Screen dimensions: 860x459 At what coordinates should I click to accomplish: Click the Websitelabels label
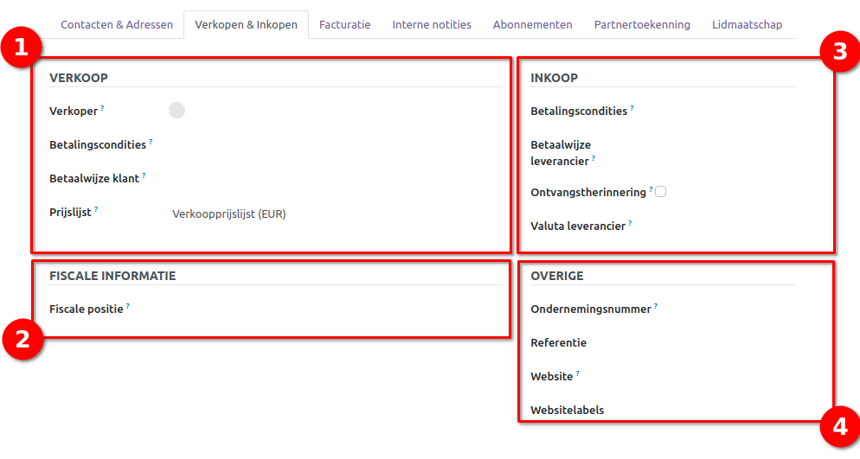pos(567,411)
